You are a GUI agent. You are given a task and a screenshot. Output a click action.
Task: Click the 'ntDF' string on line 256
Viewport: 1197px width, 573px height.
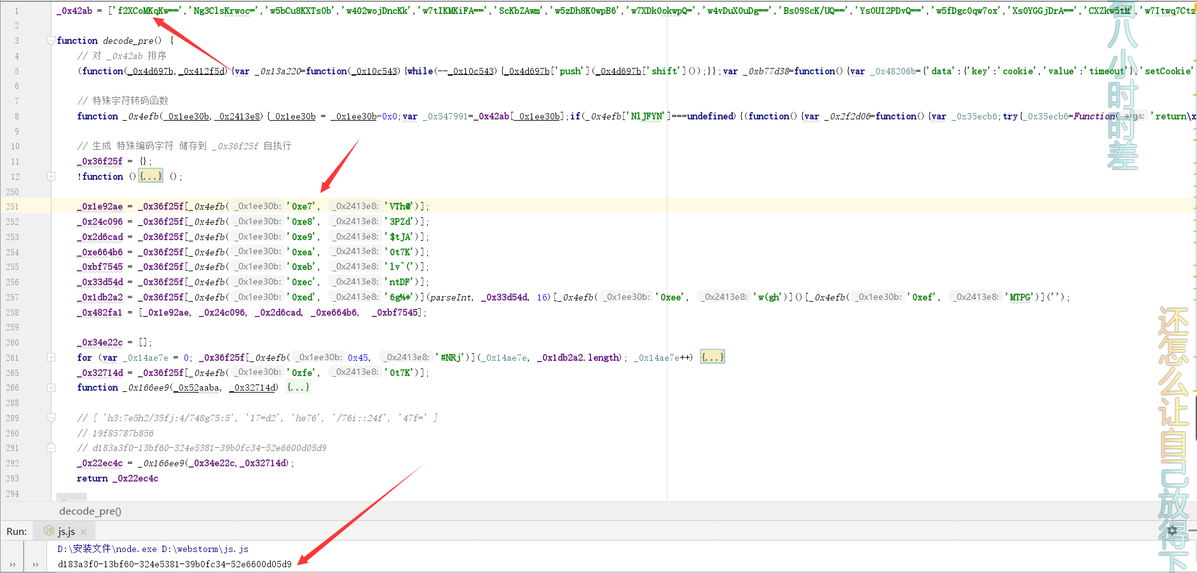(400, 282)
